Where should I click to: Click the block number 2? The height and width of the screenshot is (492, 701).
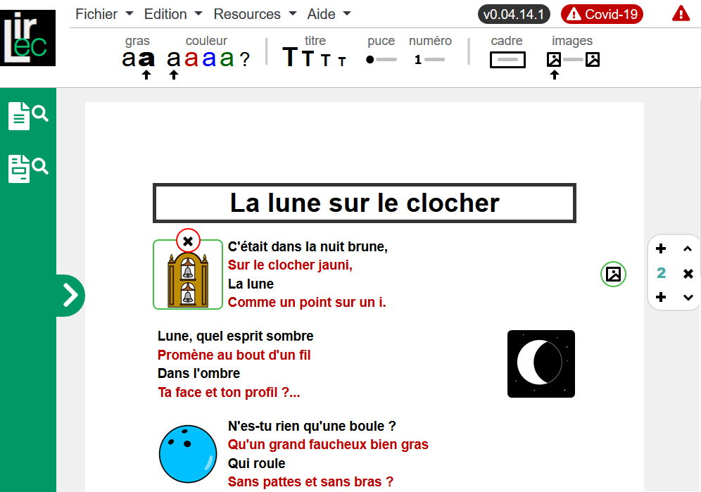[x=661, y=273]
